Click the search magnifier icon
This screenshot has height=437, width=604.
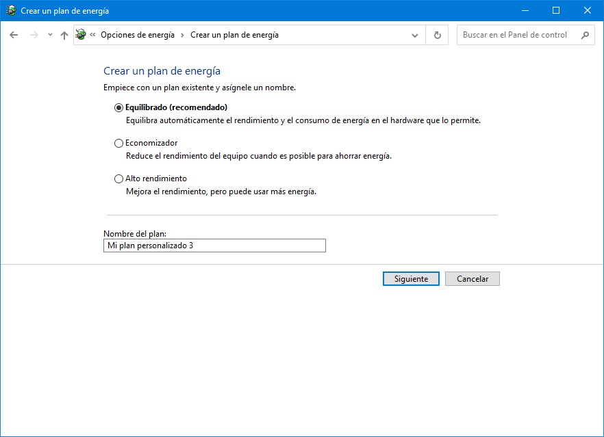[584, 35]
